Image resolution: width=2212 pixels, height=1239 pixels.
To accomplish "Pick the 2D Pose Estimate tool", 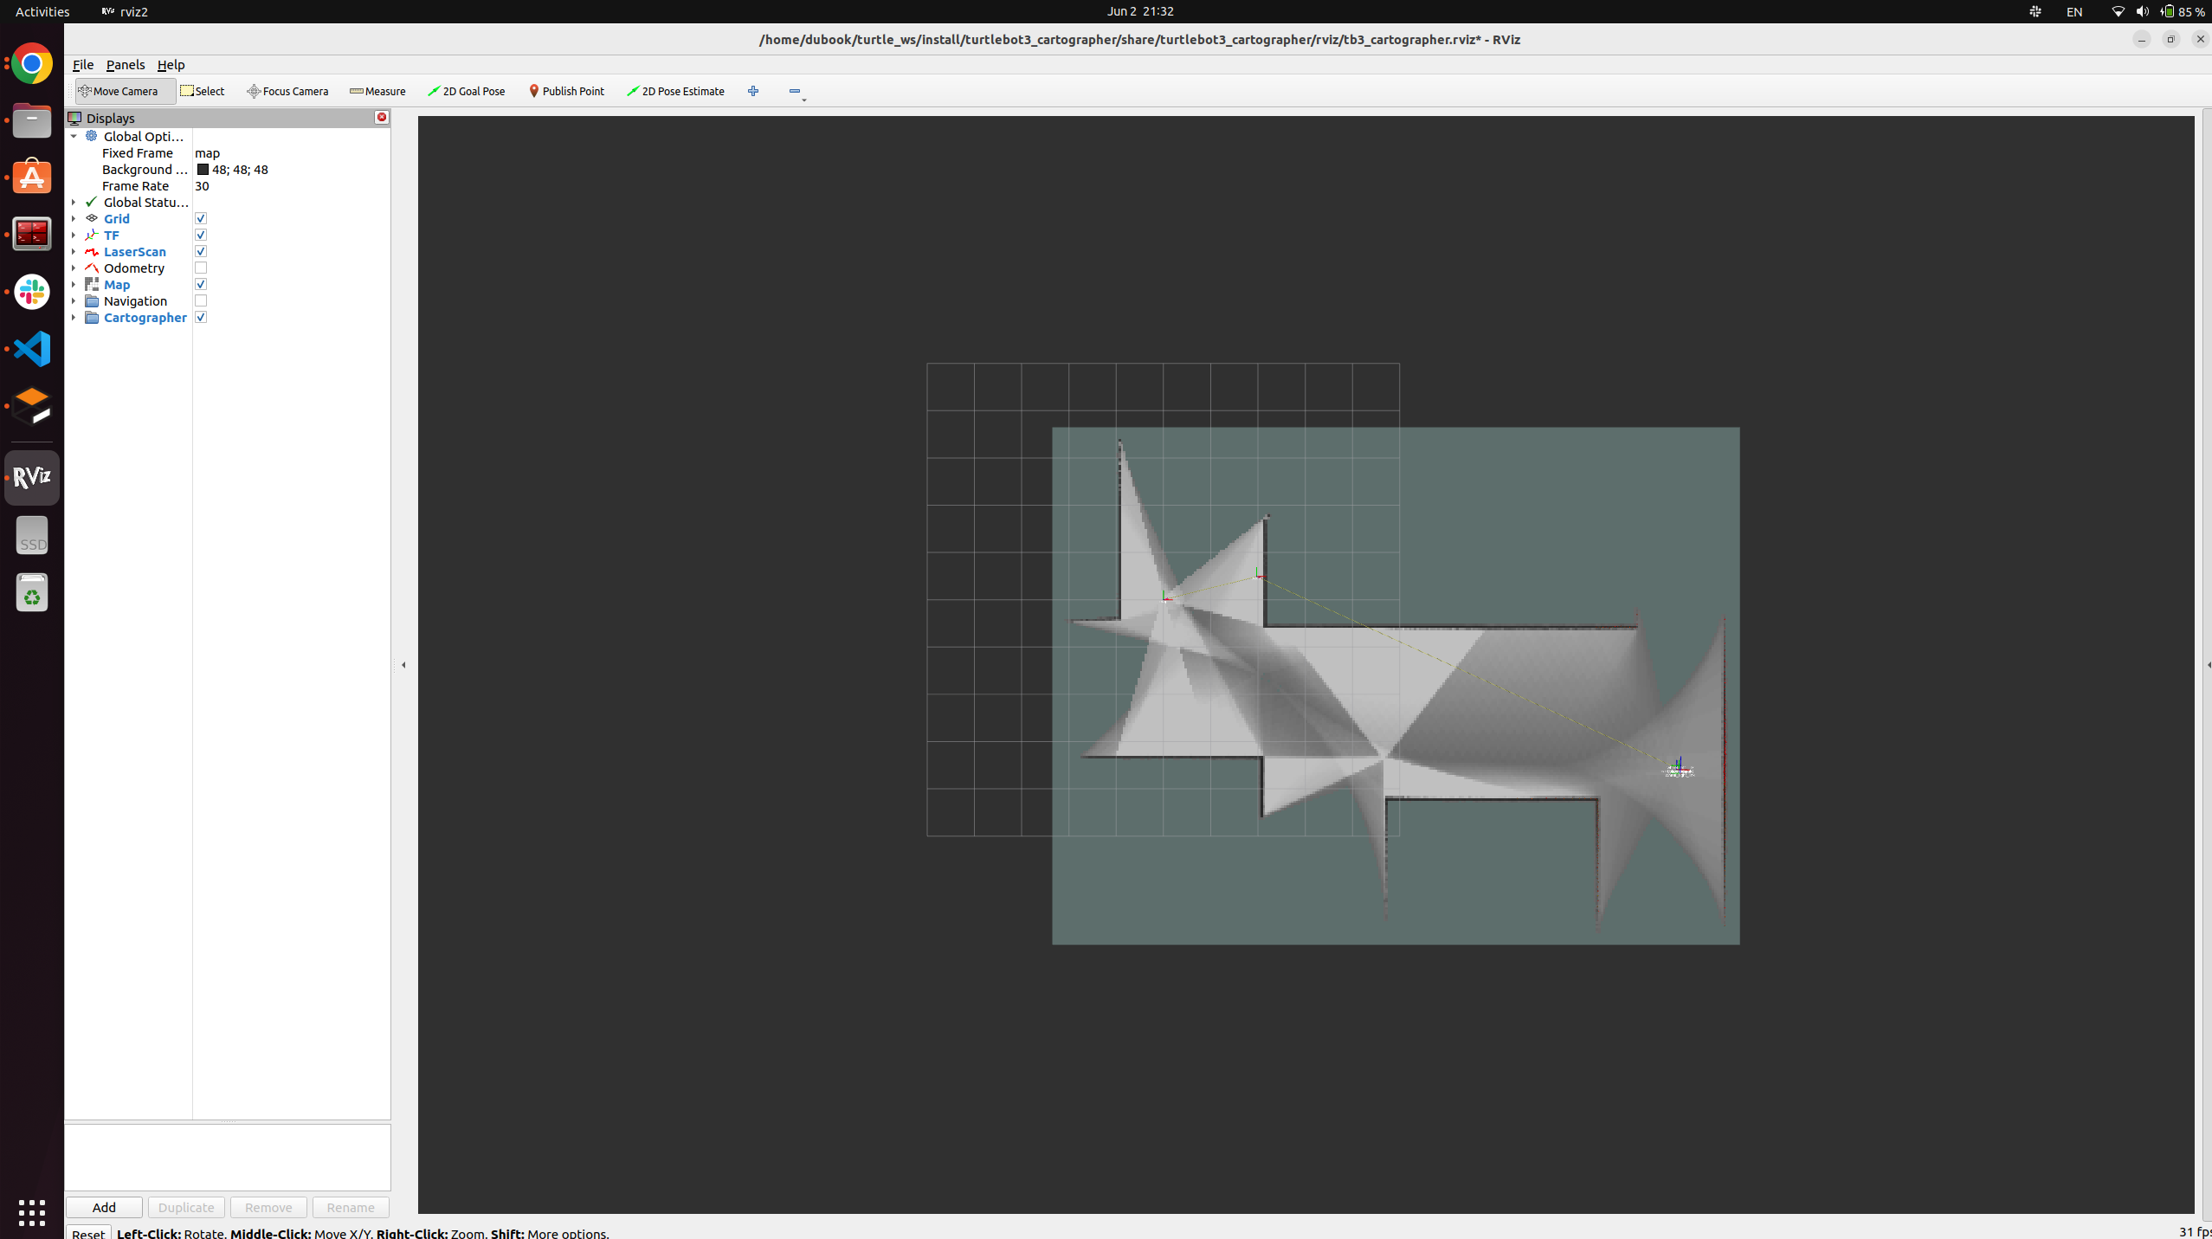I will click(675, 91).
